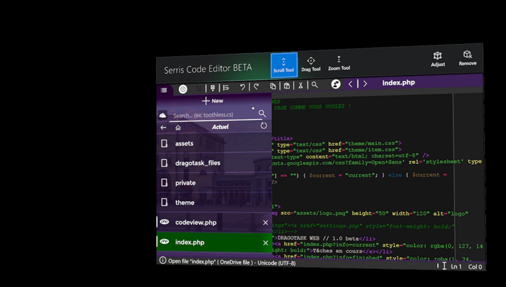Close the index.php file
Viewport: 506px width, 287px height.
pos(265,243)
